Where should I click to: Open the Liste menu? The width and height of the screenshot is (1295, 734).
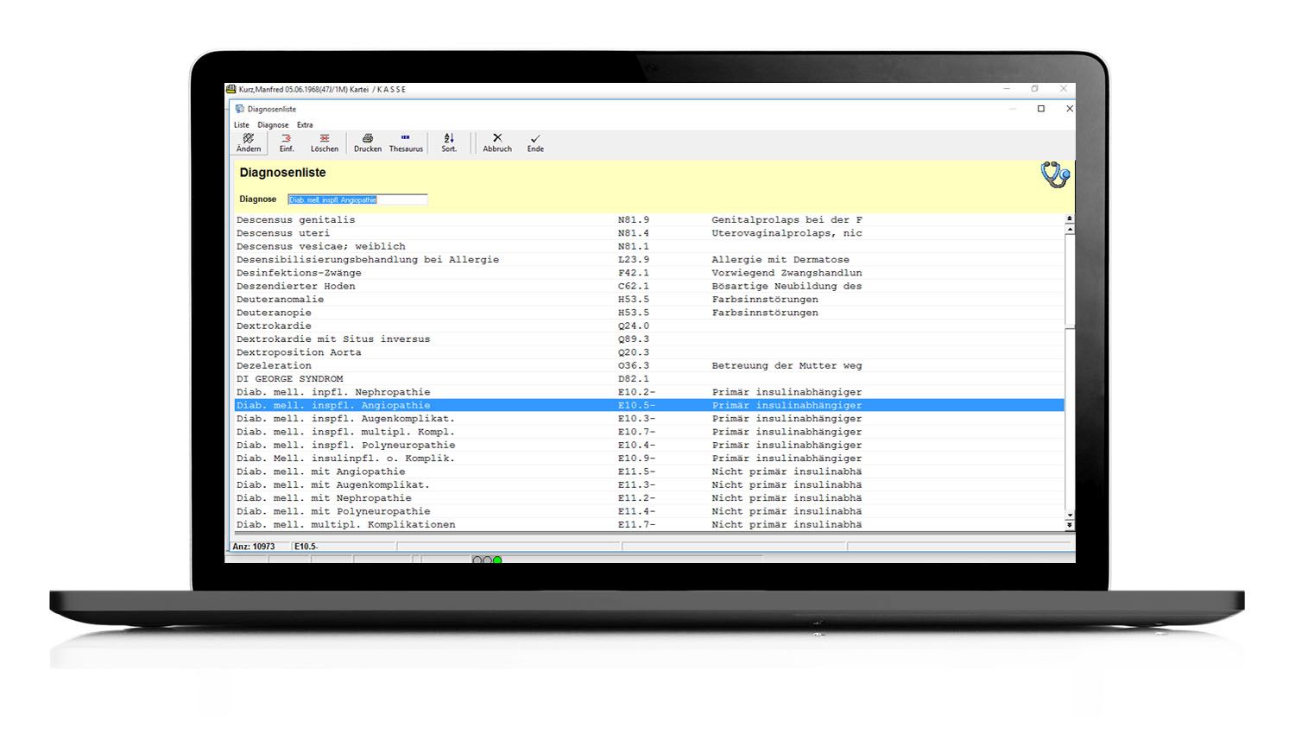(x=242, y=125)
